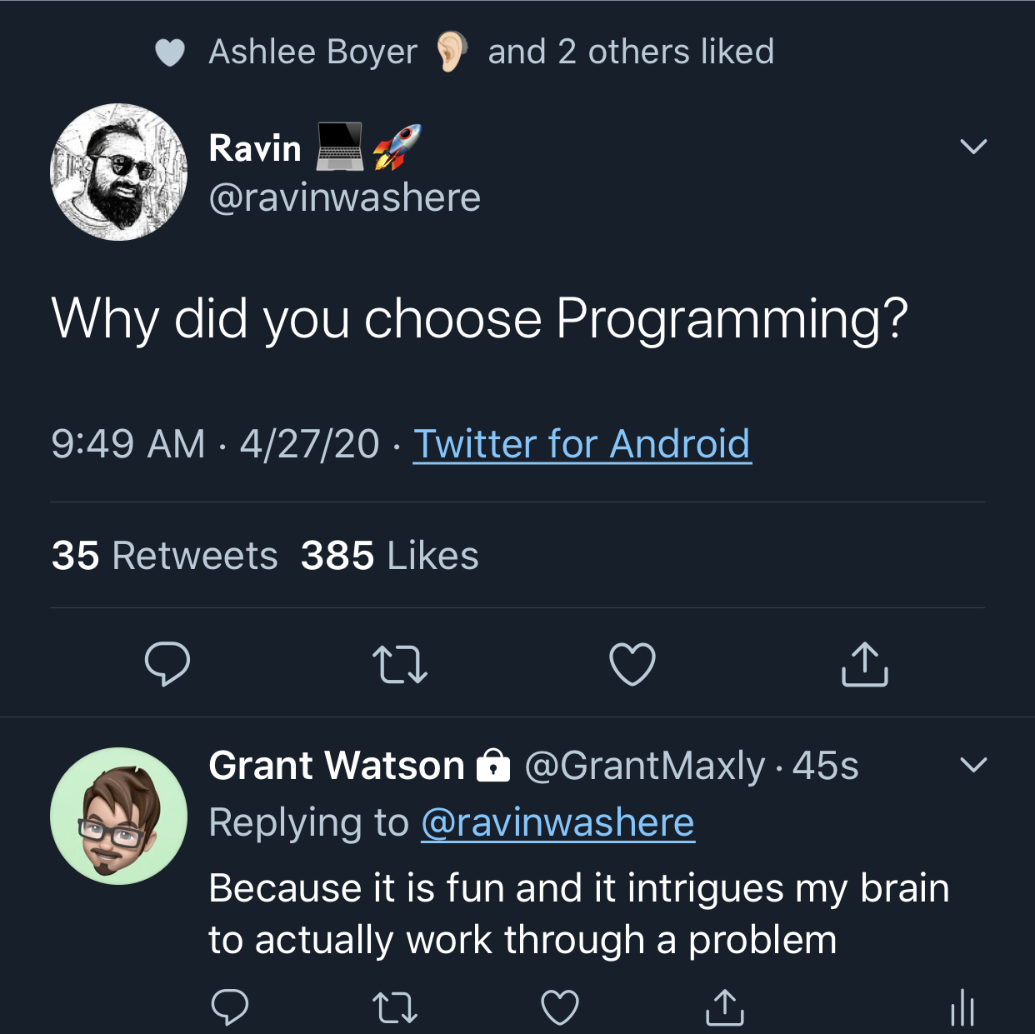1035x1034 pixels.
Task: View analytics for Grant Watson's reply
Action: (x=962, y=1008)
